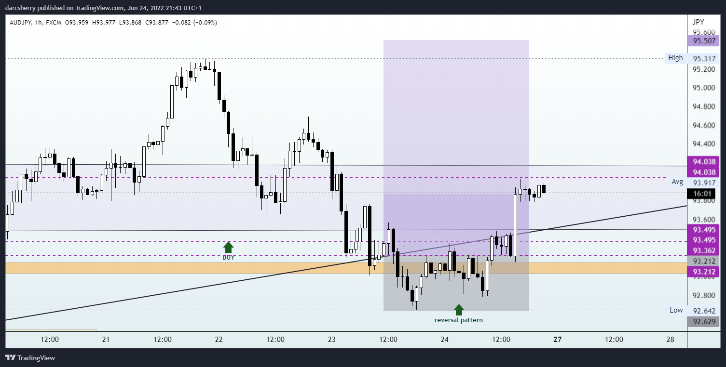Click date 24 on time axis

(445, 339)
